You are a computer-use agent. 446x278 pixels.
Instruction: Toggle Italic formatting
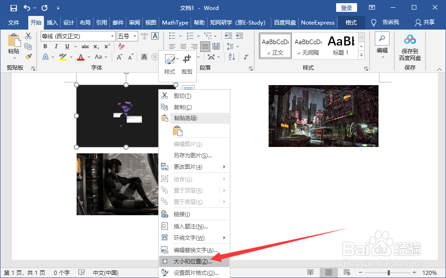coord(56,46)
